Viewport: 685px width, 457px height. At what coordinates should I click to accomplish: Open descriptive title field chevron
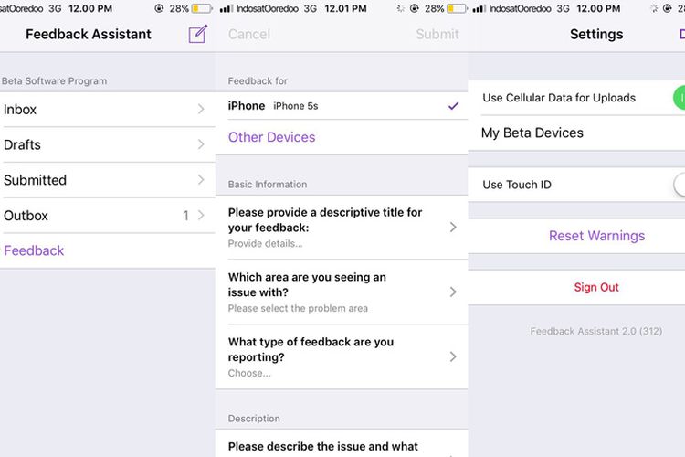point(453,227)
